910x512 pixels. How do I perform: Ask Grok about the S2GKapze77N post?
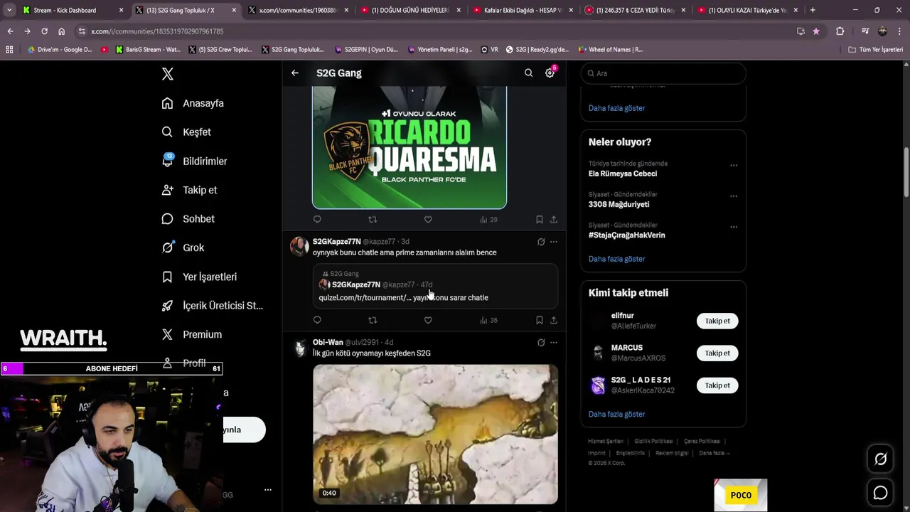[x=541, y=242]
